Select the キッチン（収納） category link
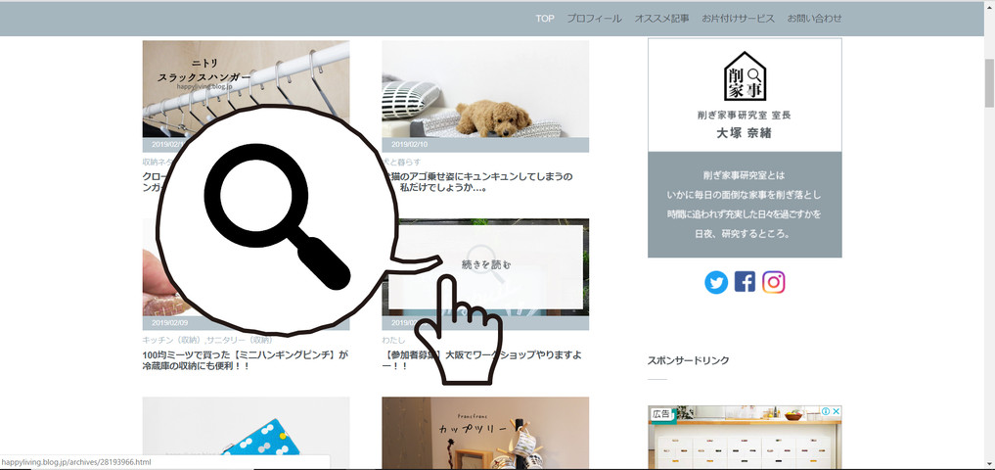 pos(172,340)
